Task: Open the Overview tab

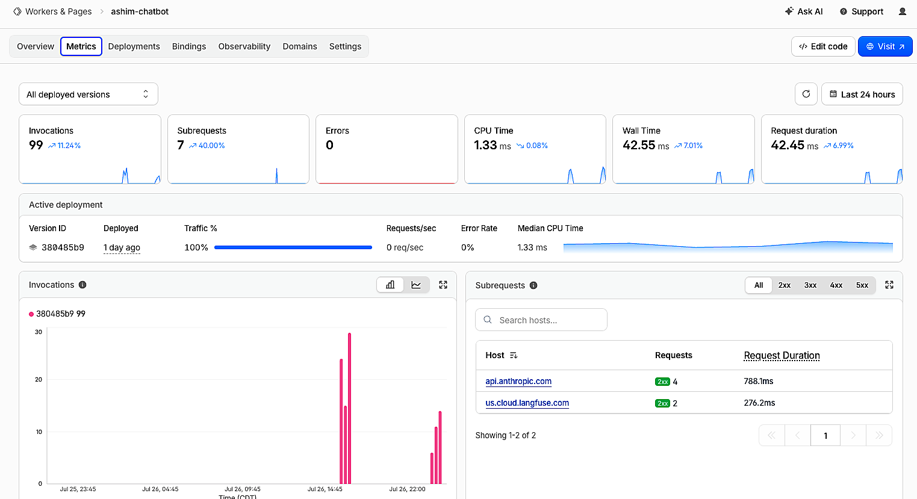Action: [36, 46]
